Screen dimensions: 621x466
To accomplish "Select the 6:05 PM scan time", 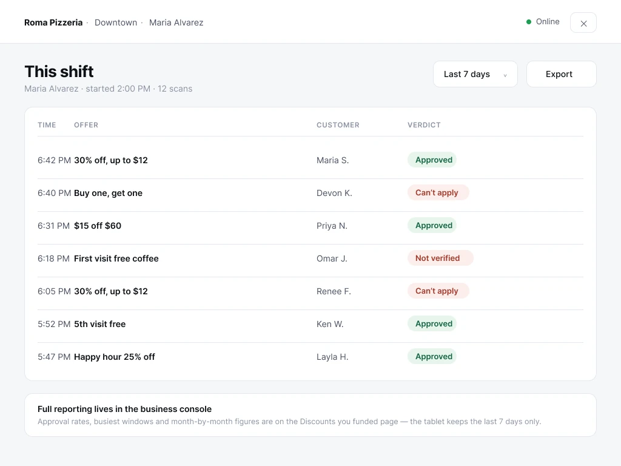I will [x=54, y=291].
